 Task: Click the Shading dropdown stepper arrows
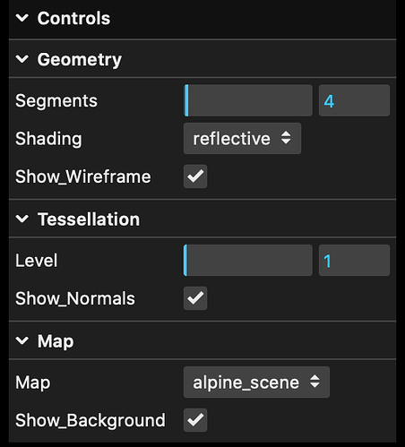tap(286, 138)
